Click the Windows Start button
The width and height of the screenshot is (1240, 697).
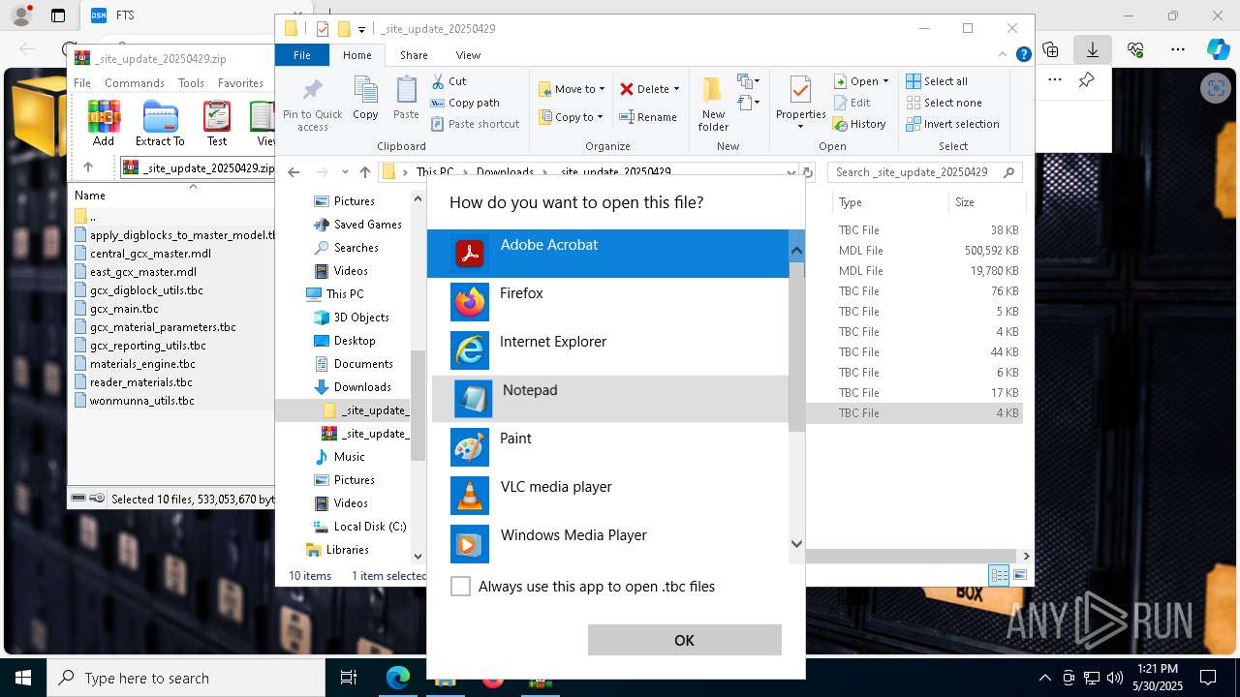(x=22, y=678)
